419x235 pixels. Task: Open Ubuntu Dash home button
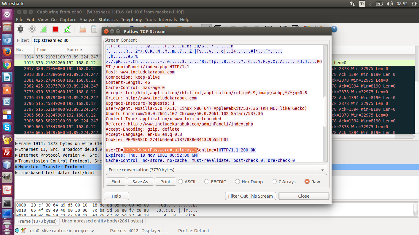(7, 14)
